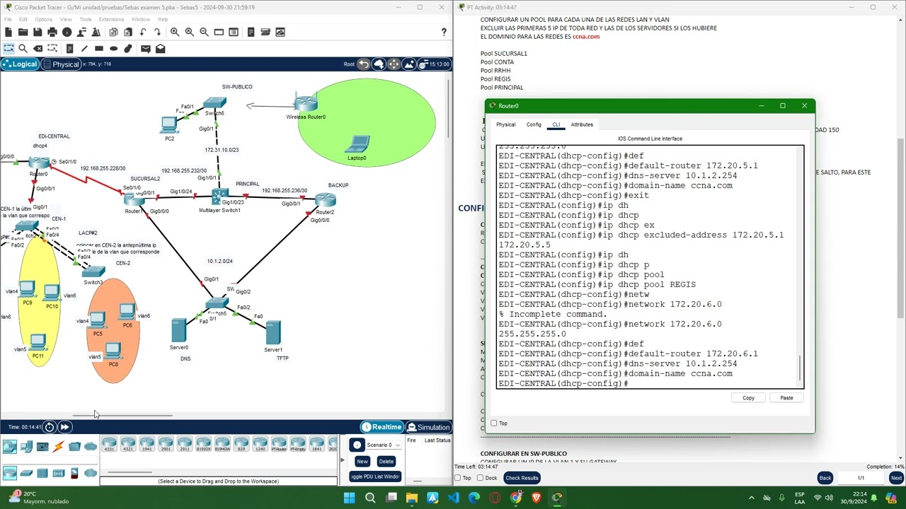
Task: Click the taskbar Search magnifier icon
Action: [370, 498]
